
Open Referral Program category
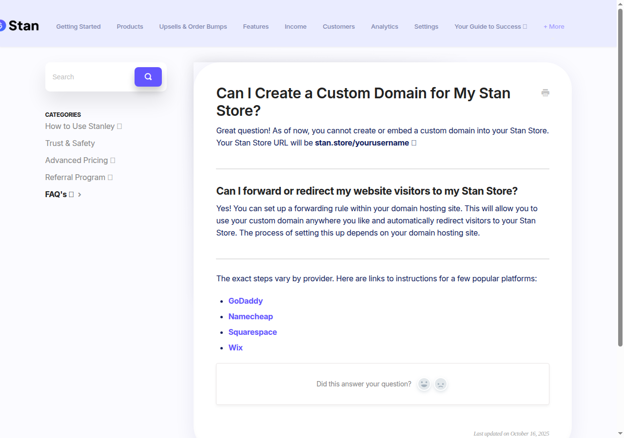pos(78,177)
